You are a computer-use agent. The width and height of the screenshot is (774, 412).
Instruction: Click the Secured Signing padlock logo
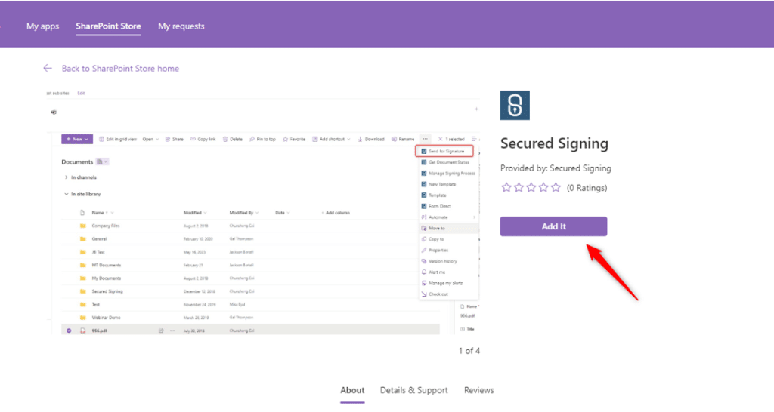[x=515, y=105]
